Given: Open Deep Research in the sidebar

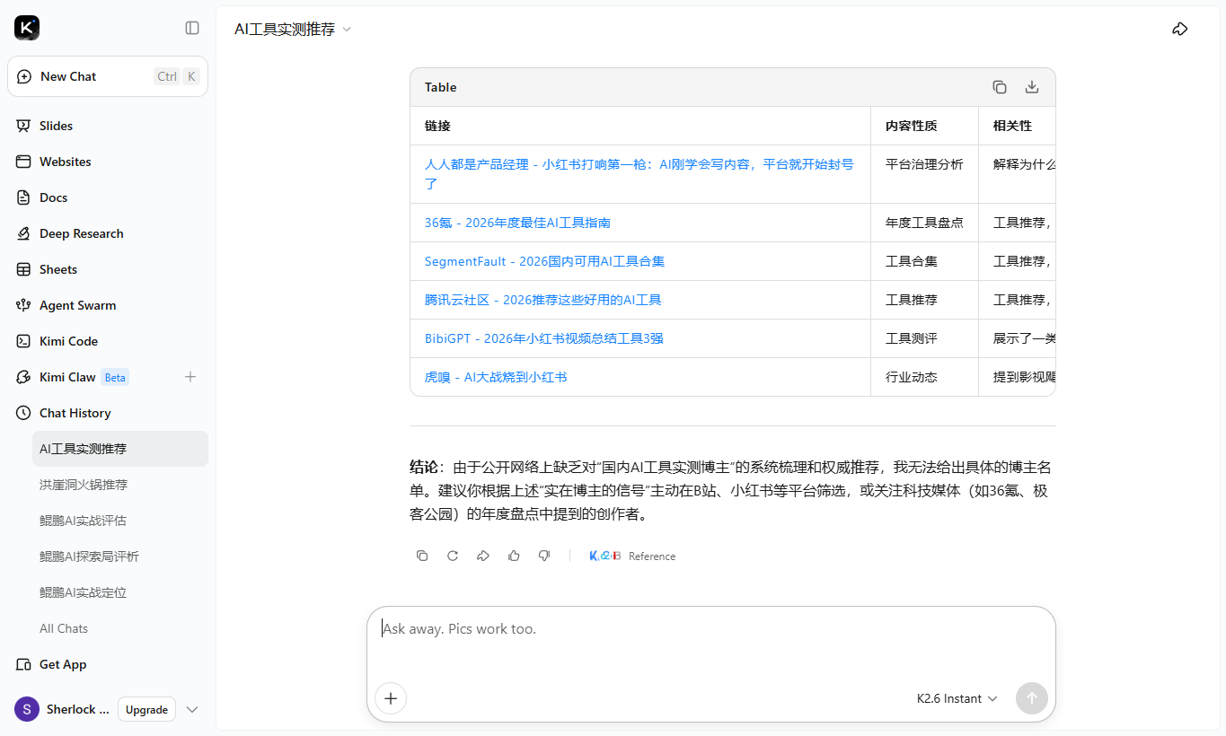Looking at the screenshot, I should pyautogui.click(x=108, y=233).
